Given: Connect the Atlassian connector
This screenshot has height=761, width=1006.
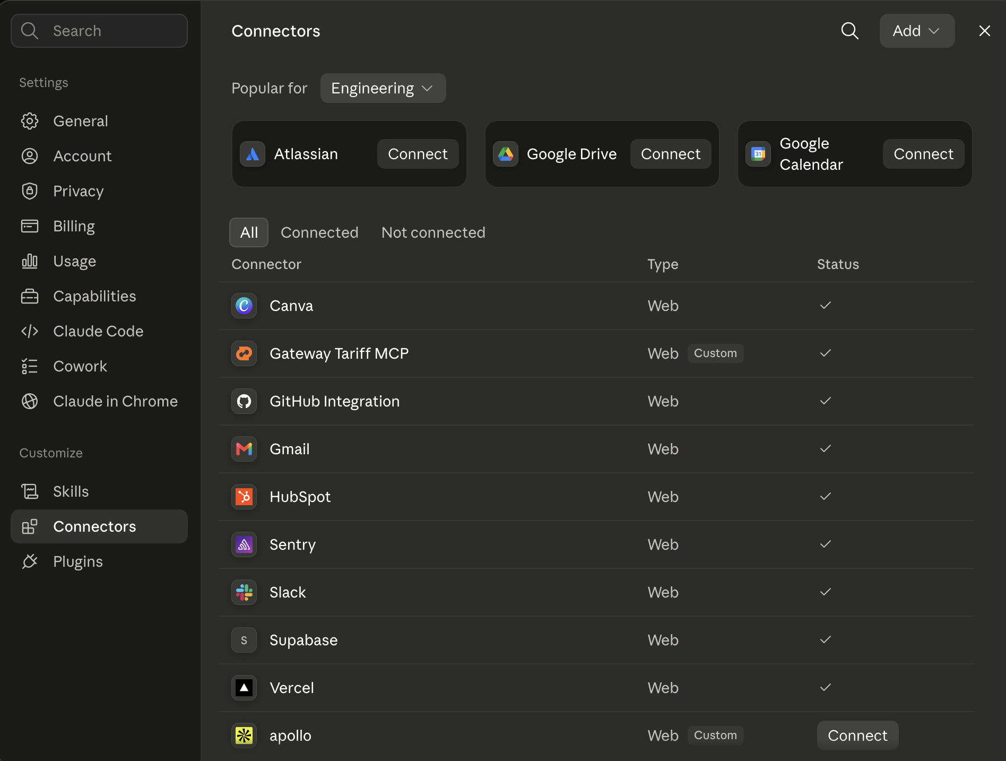Looking at the screenshot, I should point(418,154).
